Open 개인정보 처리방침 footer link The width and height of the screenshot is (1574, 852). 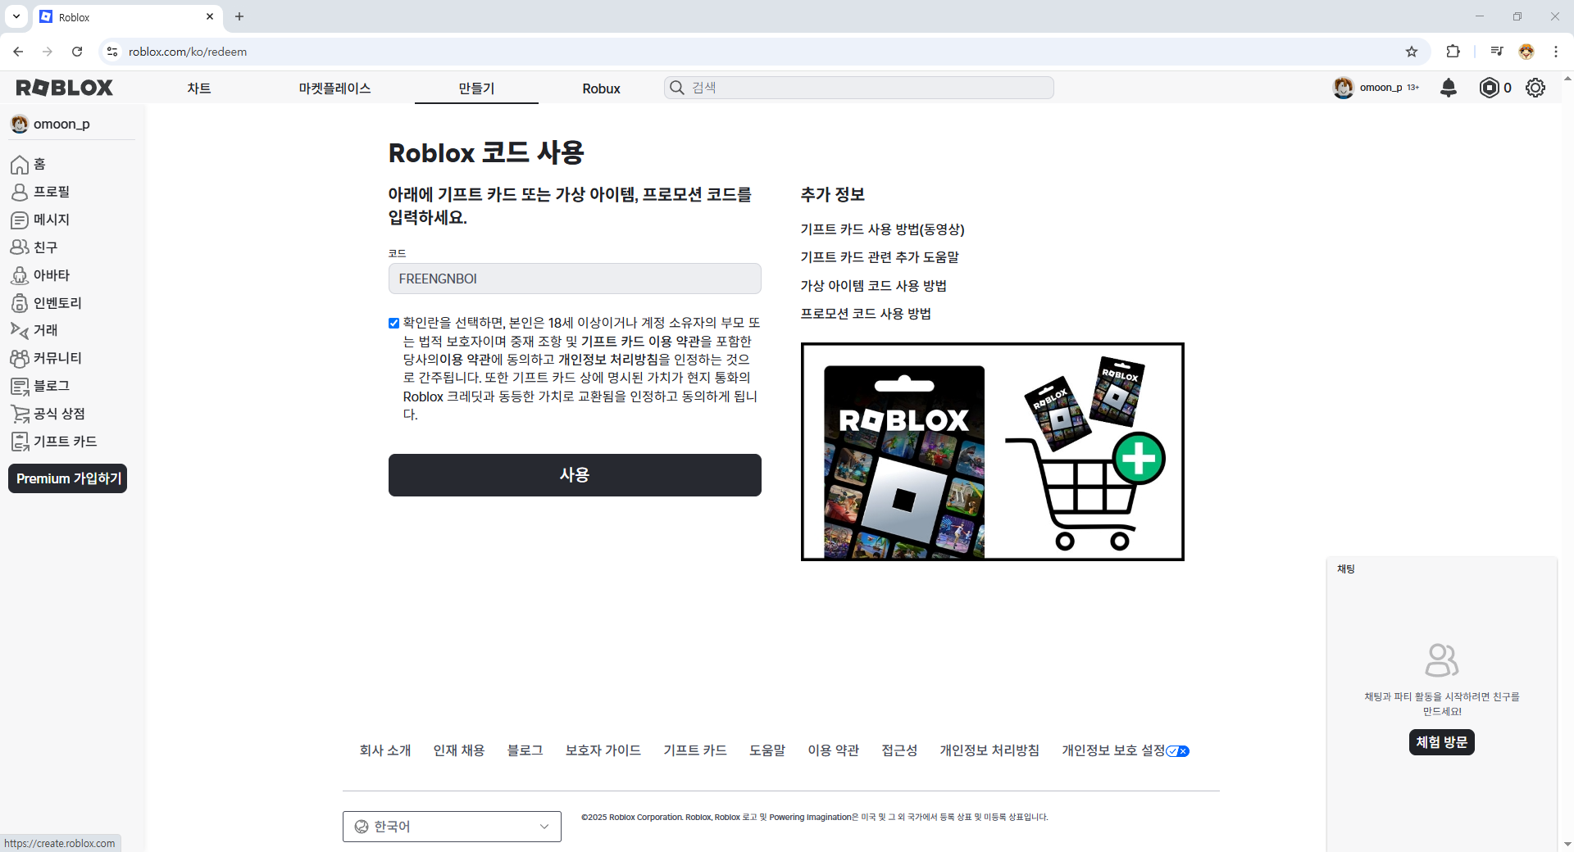click(989, 750)
